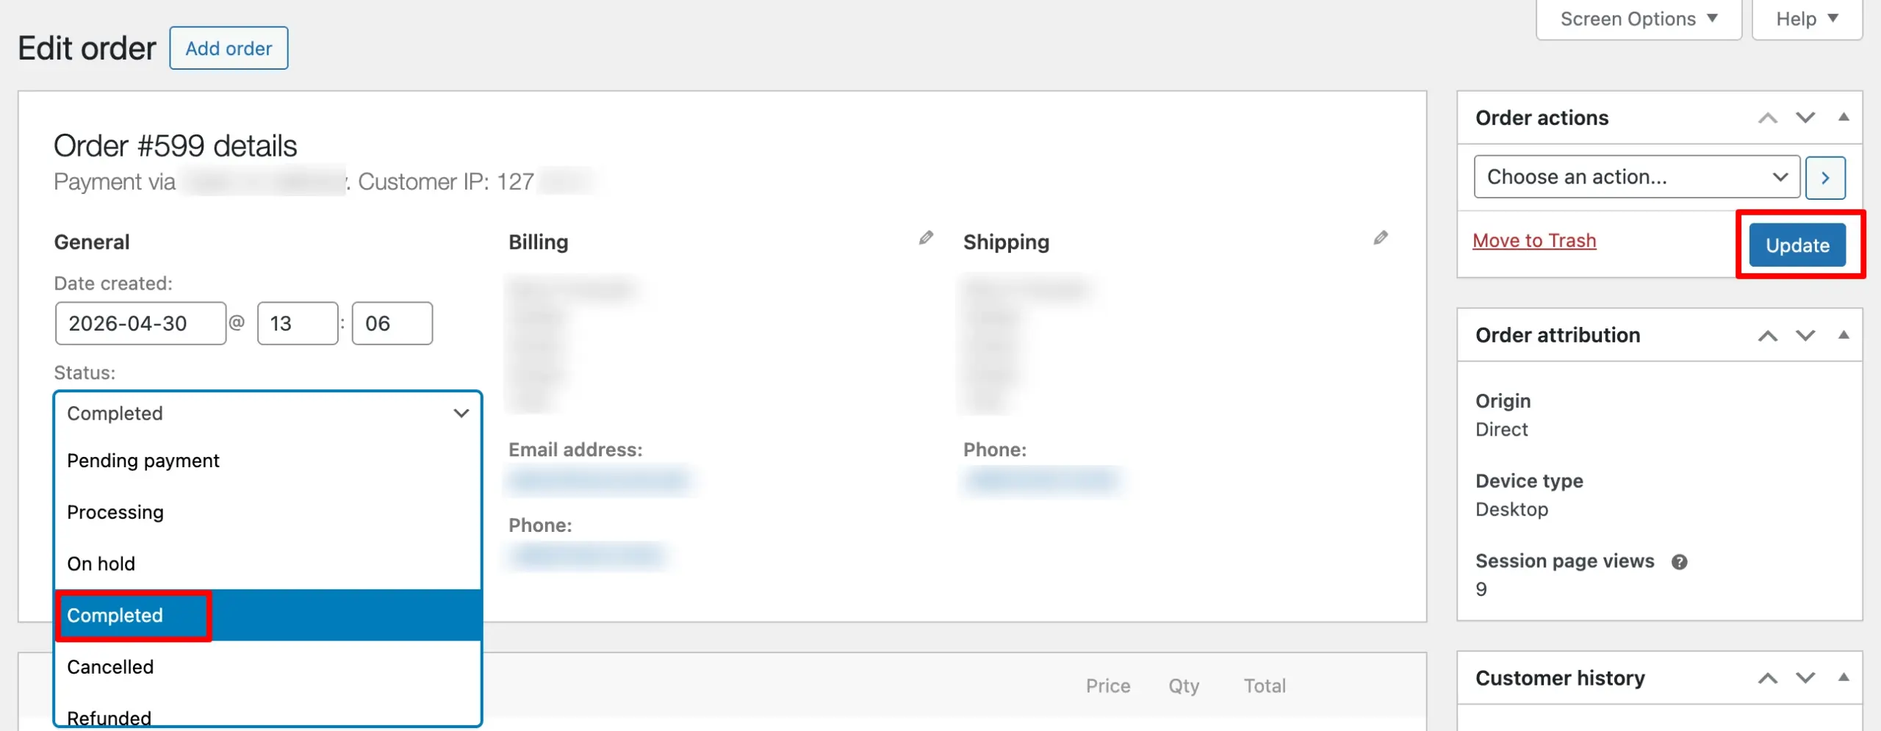Move Customer history panel down
Image resolution: width=1881 pixels, height=731 pixels.
[1805, 678]
